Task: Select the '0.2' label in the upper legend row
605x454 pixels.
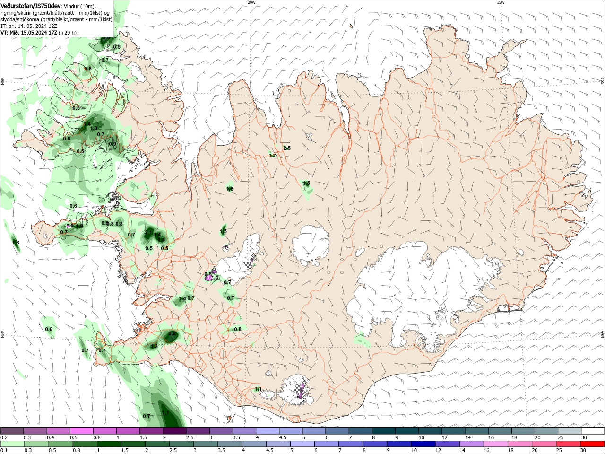Action: (x=4, y=437)
